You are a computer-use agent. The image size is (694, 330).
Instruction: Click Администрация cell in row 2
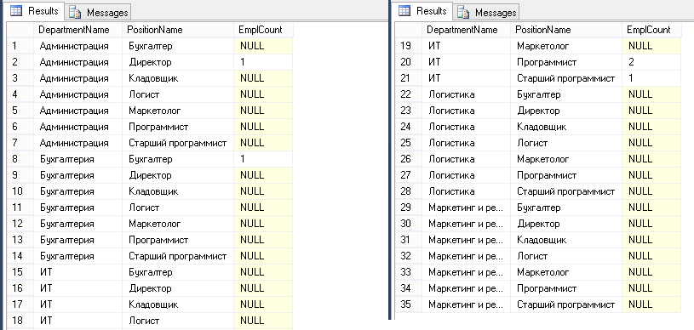77,62
